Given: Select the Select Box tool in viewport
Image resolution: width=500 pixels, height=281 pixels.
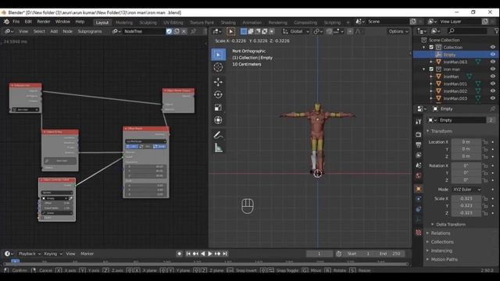Looking at the screenshot, I should click(x=218, y=55).
